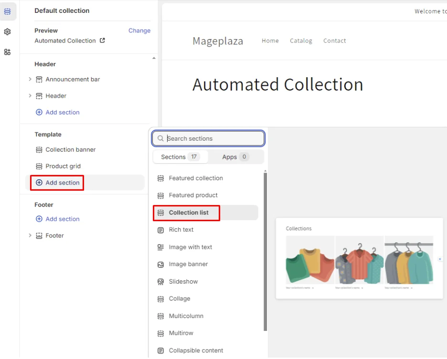
Task: Open the Mageplaza store logo link
Action: 218,41
